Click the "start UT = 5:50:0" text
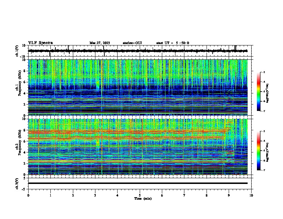The width and height of the screenshot is (283, 219). tap(173, 43)
